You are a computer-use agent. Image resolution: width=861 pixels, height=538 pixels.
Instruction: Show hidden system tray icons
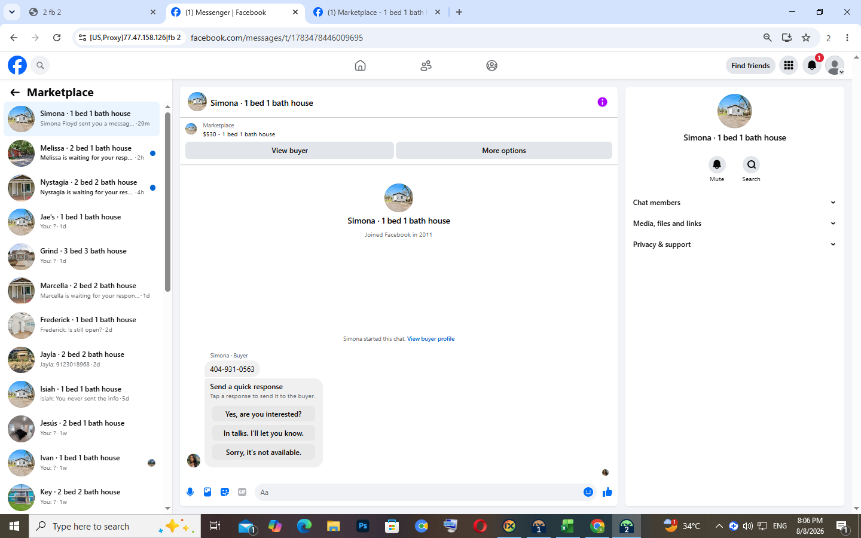(x=719, y=526)
